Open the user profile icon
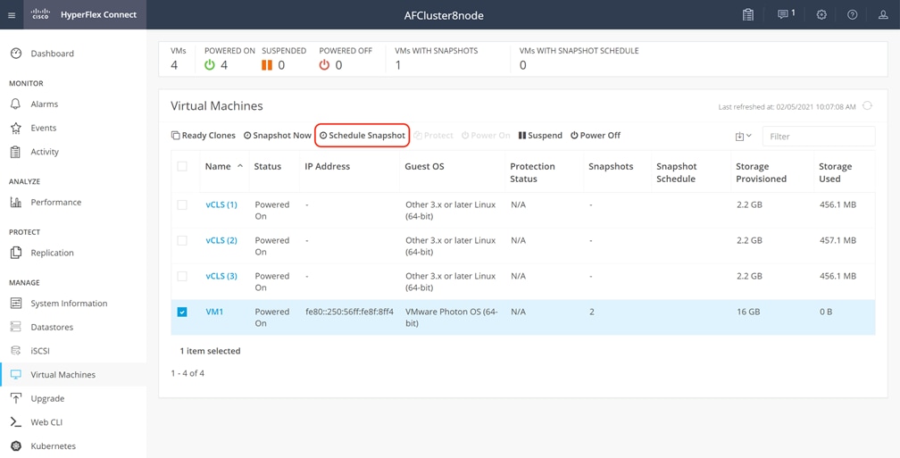The width and height of the screenshot is (900, 458). point(883,15)
